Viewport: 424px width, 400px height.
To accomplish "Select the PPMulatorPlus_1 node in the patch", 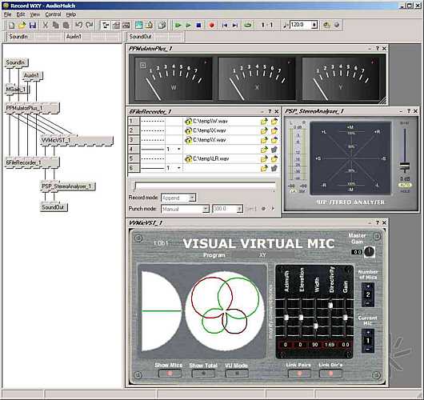I will coord(32,108).
